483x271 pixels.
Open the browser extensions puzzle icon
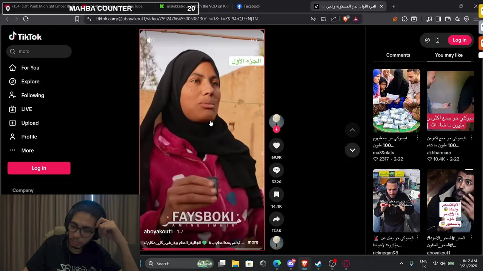(x=405, y=19)
